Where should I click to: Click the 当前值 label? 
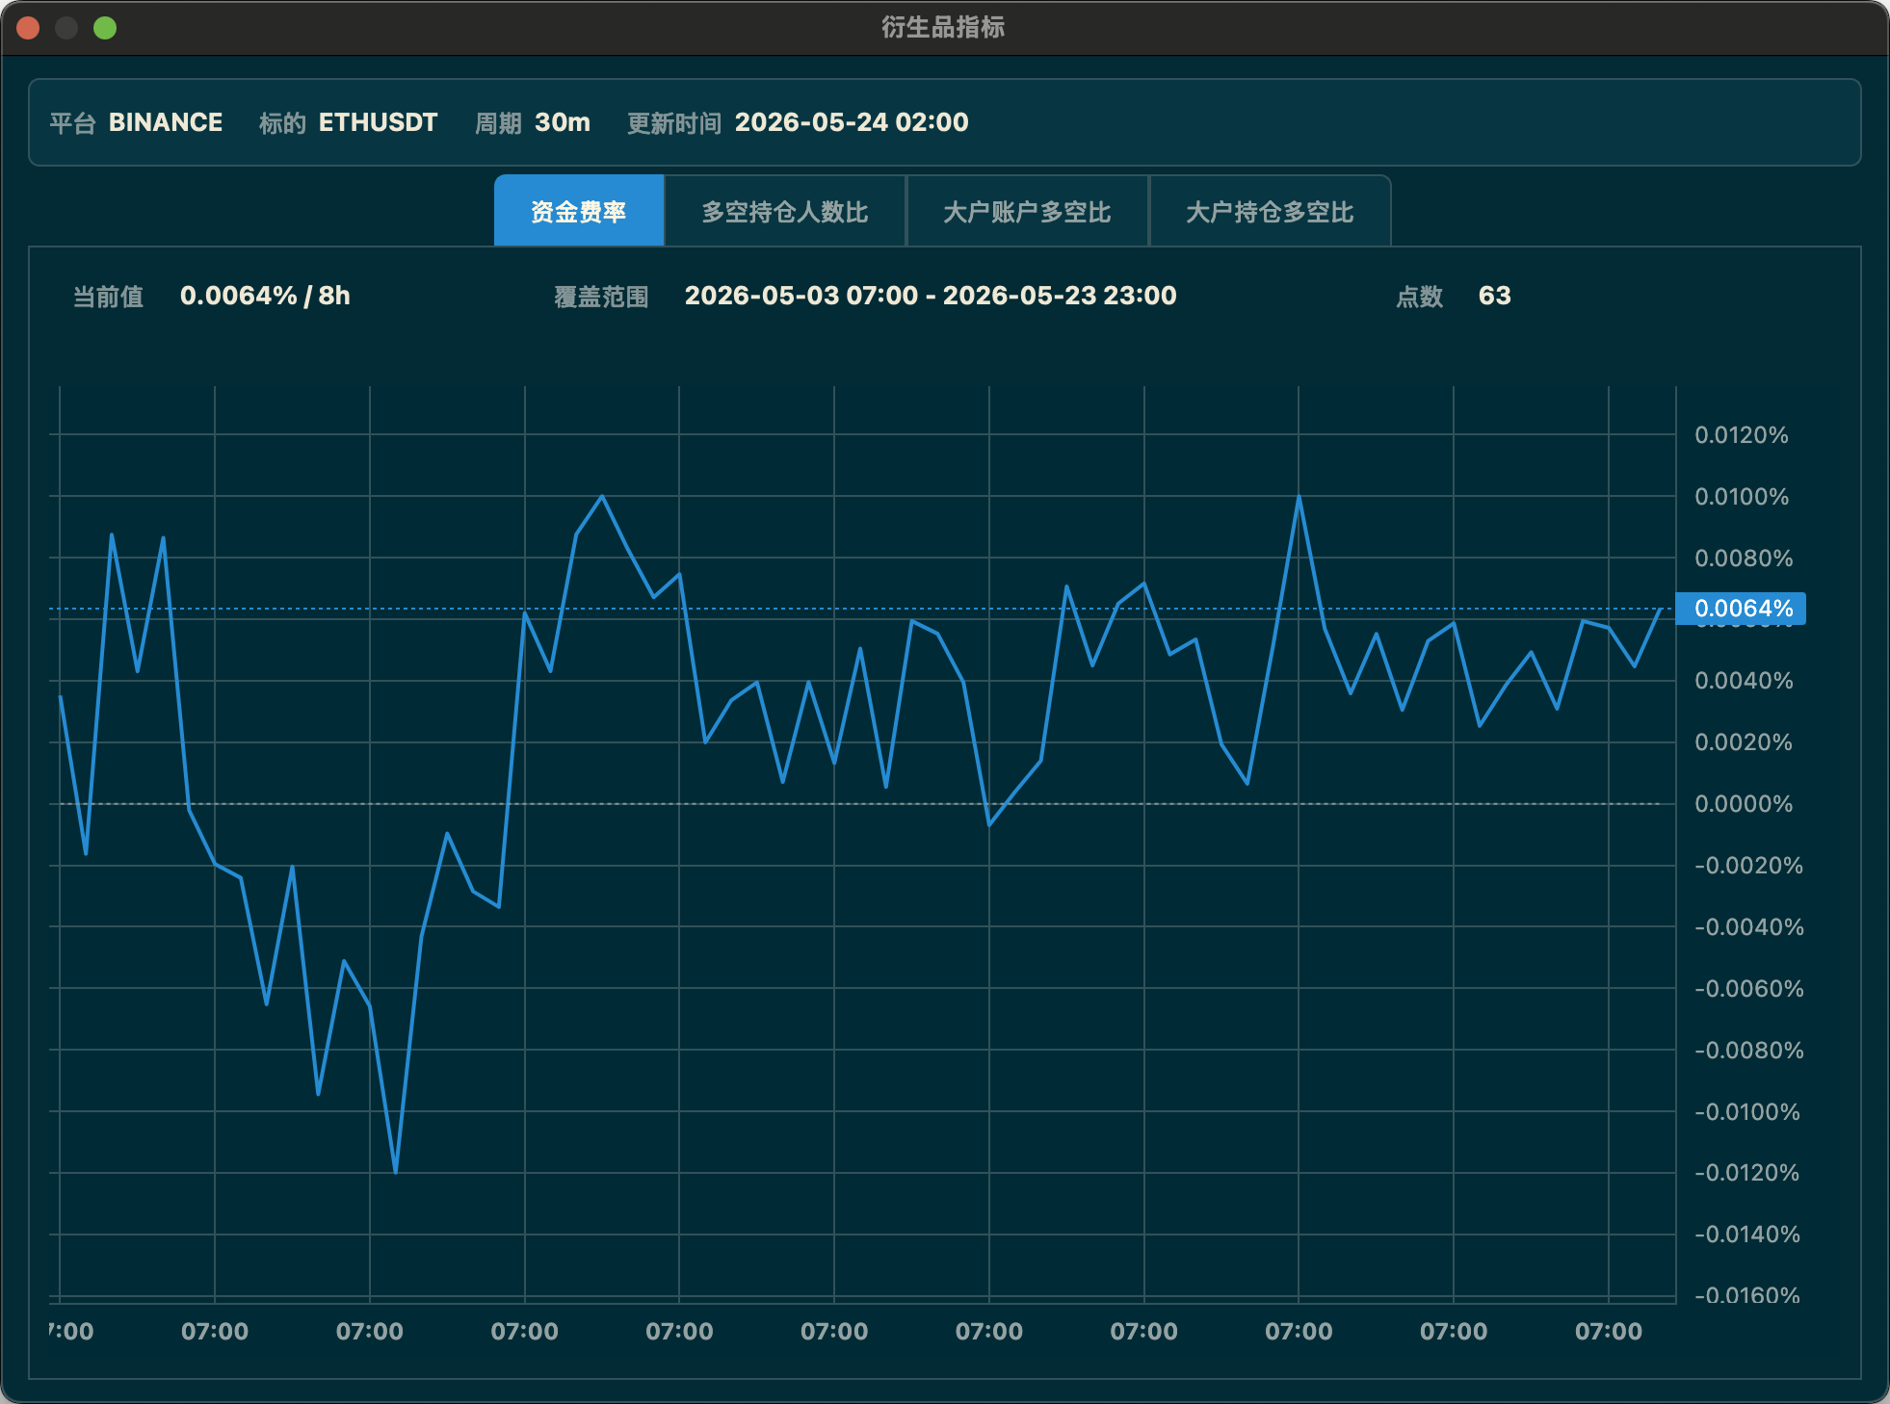pyautogui.click(x=109, y=297)
